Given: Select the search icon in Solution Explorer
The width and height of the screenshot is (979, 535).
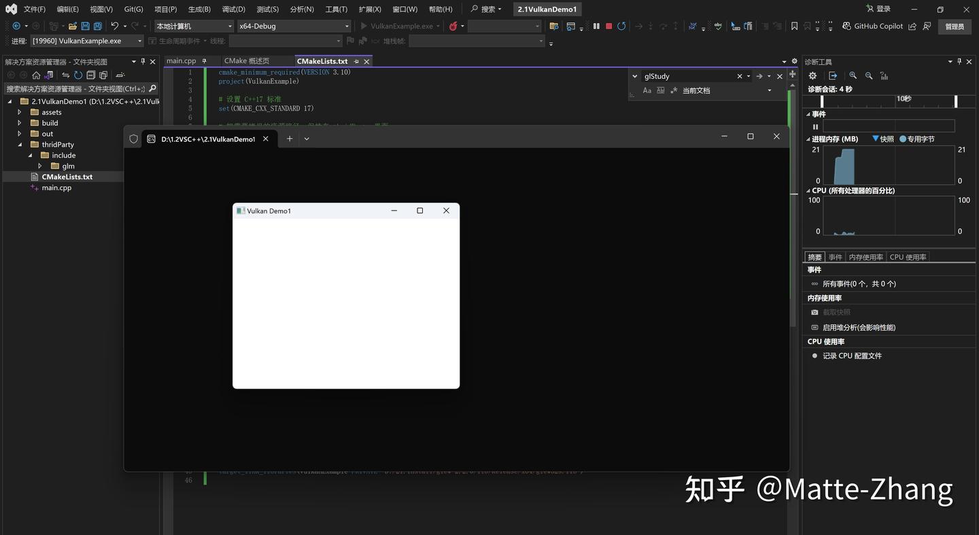Looking at the screenshot, I should 153,88.
